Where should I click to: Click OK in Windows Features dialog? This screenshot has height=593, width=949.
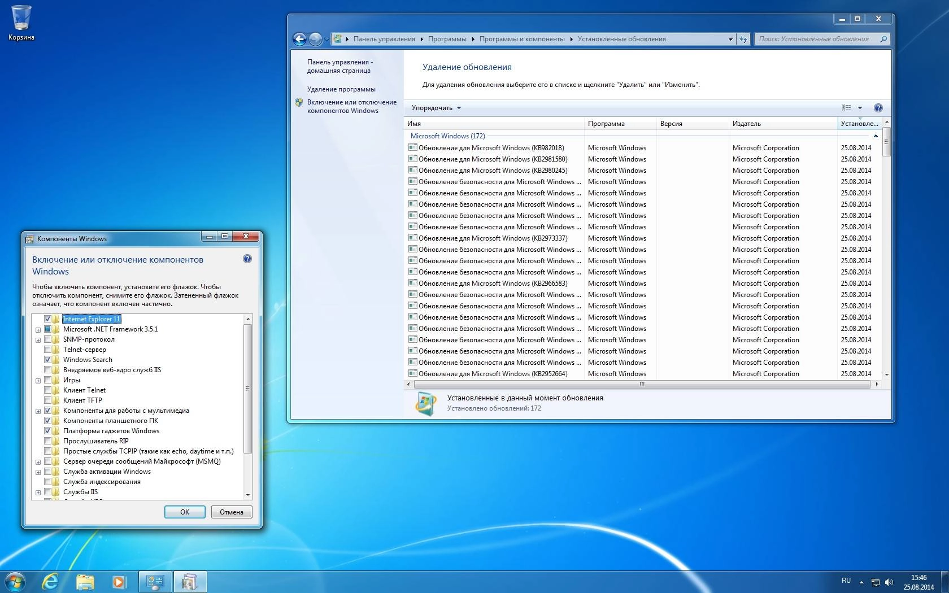coord(185,512)
